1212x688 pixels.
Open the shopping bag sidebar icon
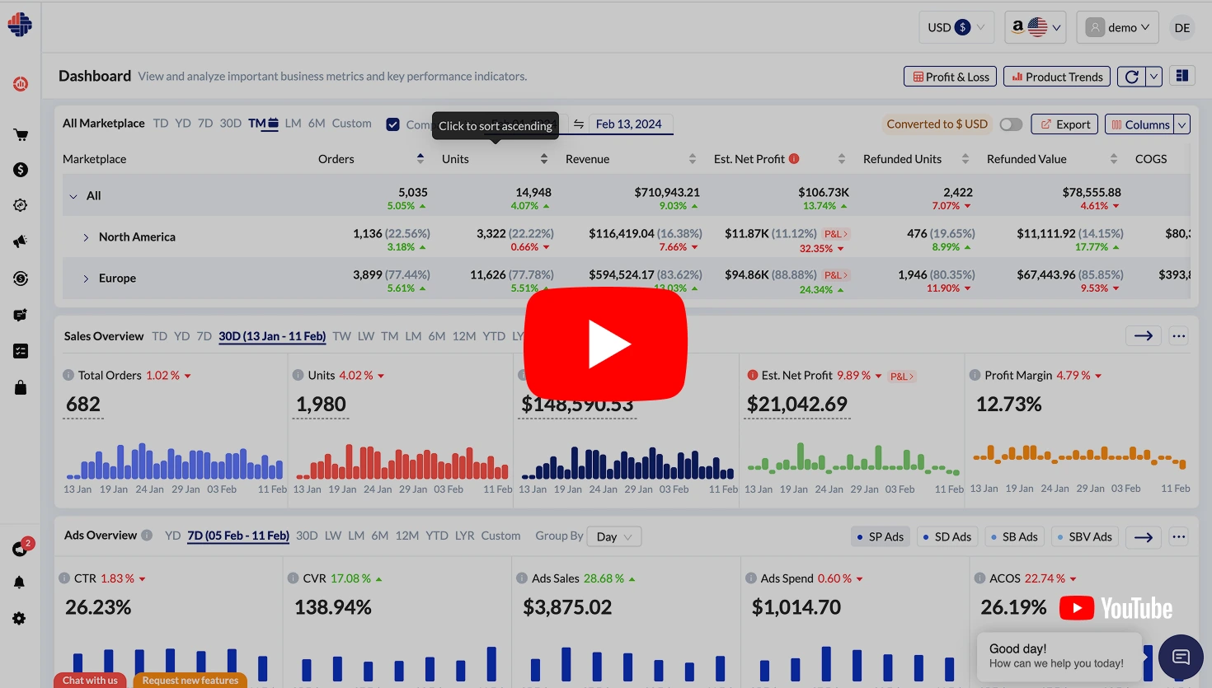tap(21, 387)
